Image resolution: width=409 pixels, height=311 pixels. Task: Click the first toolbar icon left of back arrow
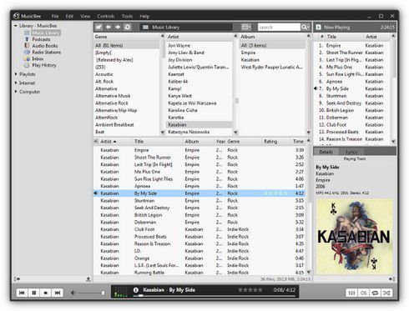click(98, 28)
